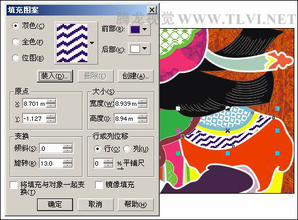Adjust the 宽度 width spinner arrows
This screenshot has width=298, height=220.
click(x=142, y=103)
